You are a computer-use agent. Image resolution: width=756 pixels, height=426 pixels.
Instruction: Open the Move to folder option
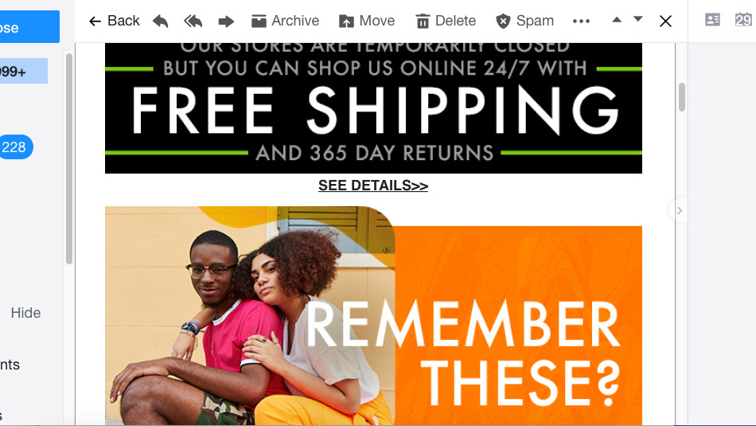click(366, 21)
